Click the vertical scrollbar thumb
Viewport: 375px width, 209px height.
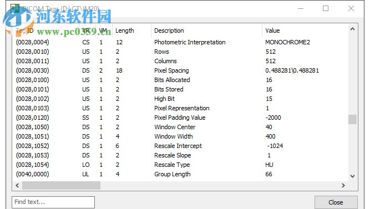pos(352,119)
